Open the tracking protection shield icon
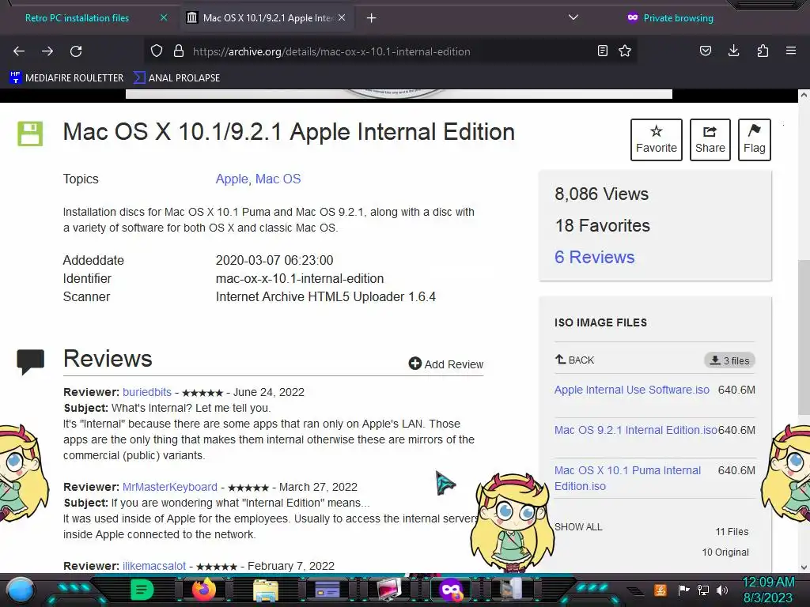Image resolution: width=810 pixels, height=607 pixels. click(157, 51)
